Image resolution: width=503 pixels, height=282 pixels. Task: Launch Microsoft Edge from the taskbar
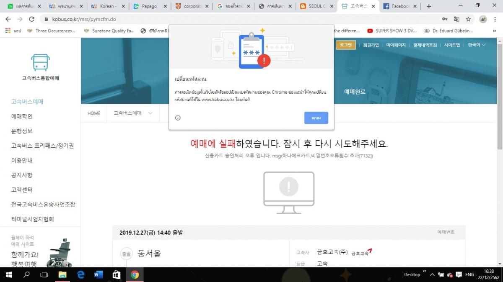[80, 274]
